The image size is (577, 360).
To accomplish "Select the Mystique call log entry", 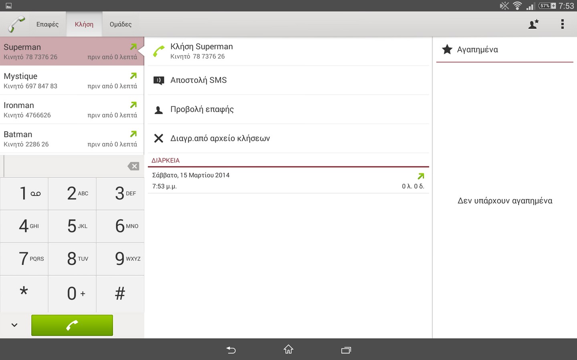I will click(x=72, y=80).
